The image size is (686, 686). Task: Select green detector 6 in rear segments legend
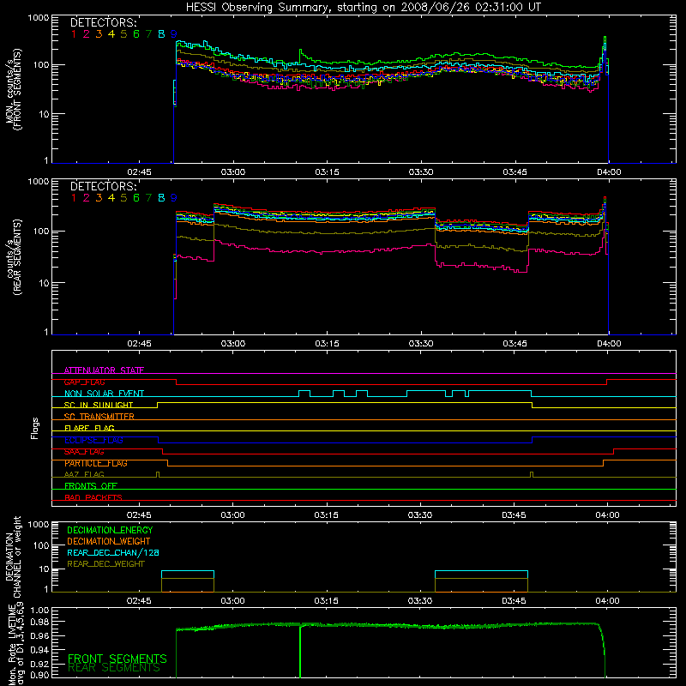pos(136,198)
